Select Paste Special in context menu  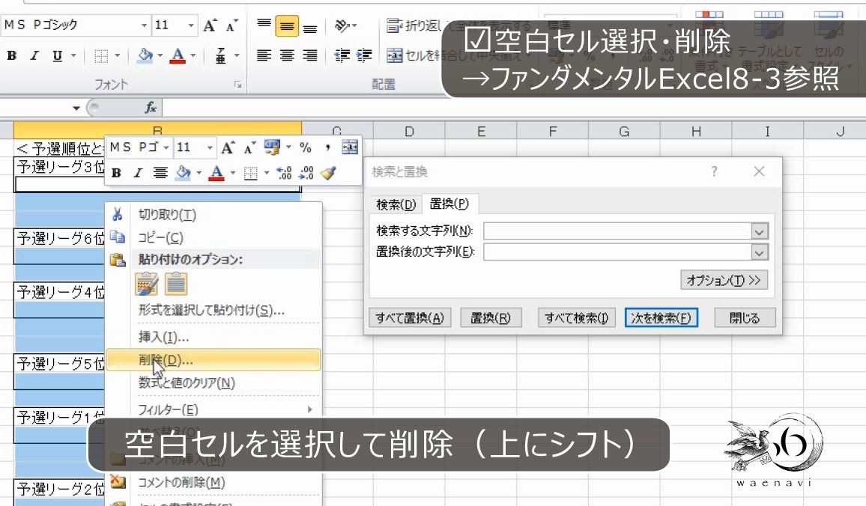(x=214, y=311)
